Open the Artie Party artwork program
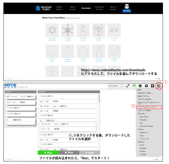The width and height of the screenshot is (169, 164). [x=144, y=117]
